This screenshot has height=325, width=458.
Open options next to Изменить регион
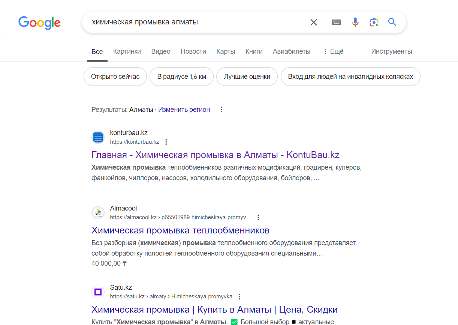222,110
